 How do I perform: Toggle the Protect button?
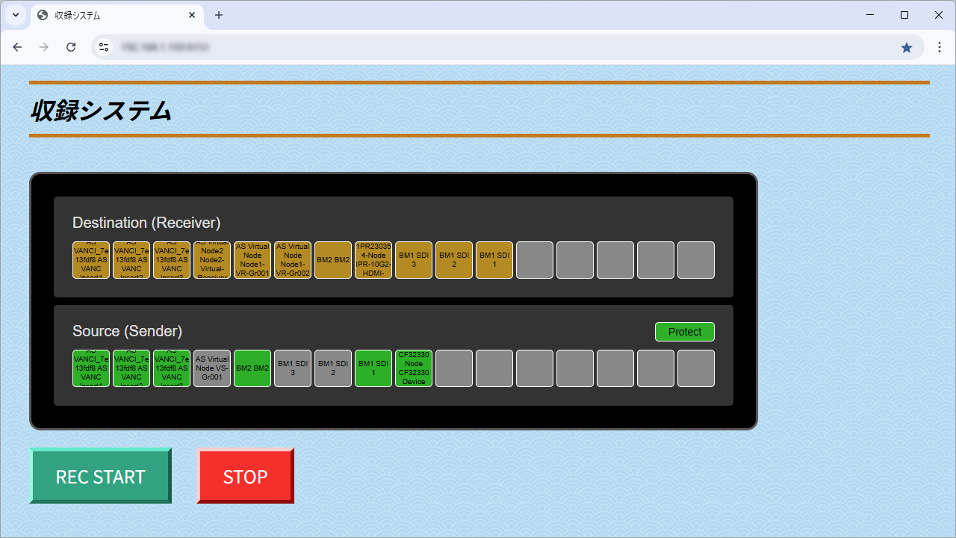(684, 332)
